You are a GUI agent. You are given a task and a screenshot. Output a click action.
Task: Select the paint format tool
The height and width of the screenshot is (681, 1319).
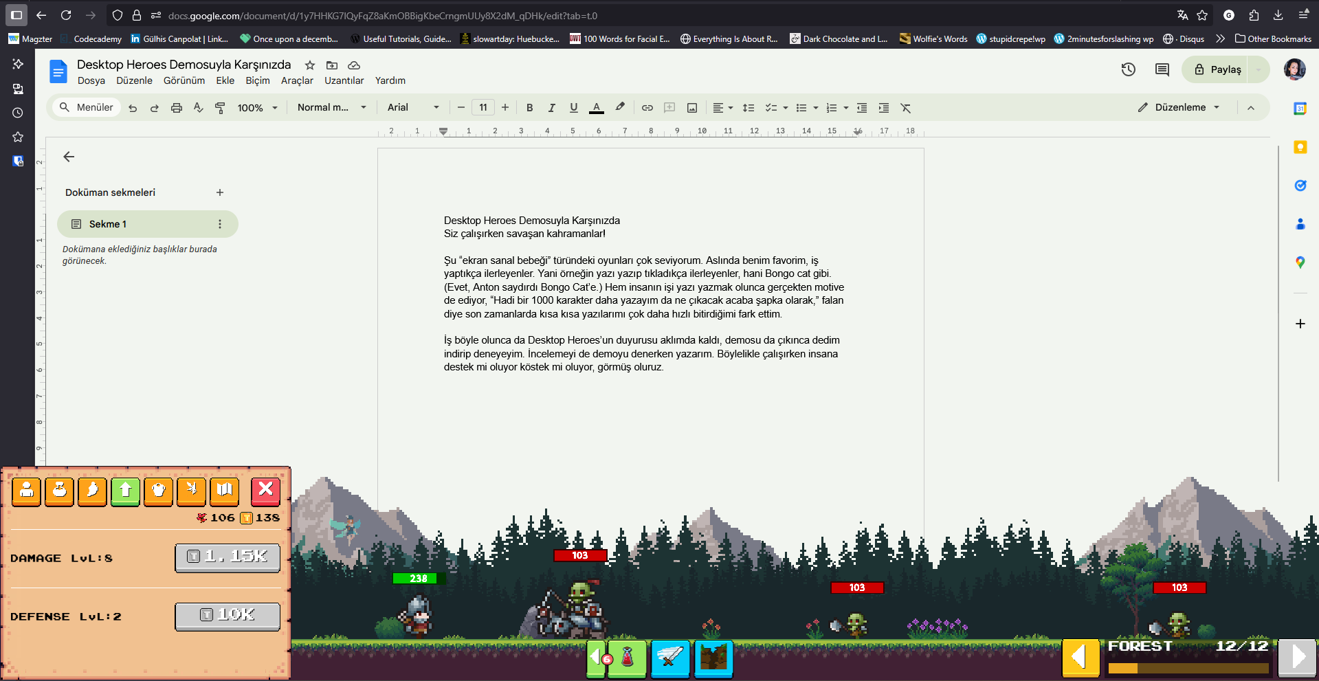pos(221,108)
